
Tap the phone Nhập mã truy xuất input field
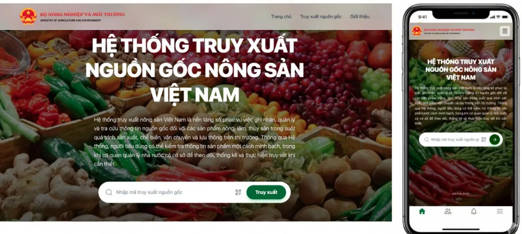pos(455,140)
